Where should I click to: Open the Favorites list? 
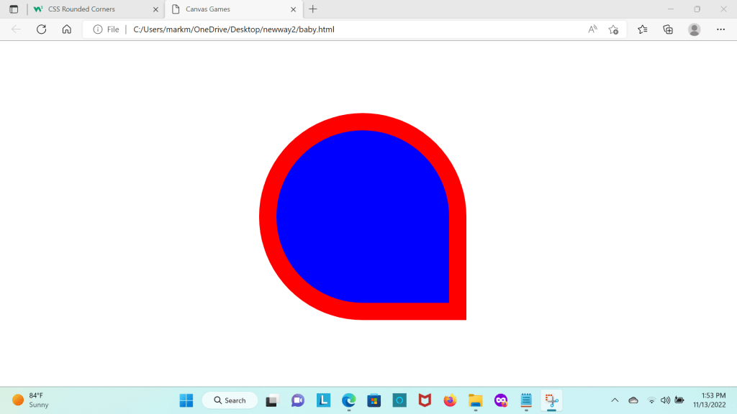tap(643, 29)
